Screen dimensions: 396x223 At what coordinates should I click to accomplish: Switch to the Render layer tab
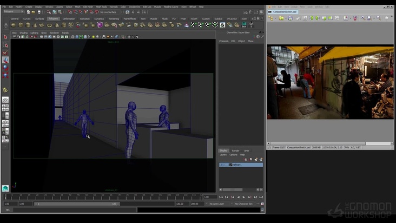click(235, 150)
